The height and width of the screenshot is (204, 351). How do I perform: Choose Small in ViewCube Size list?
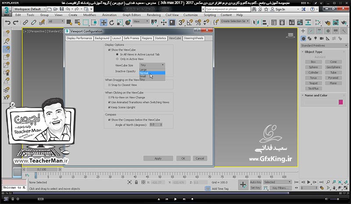click(x=152, y=76)
